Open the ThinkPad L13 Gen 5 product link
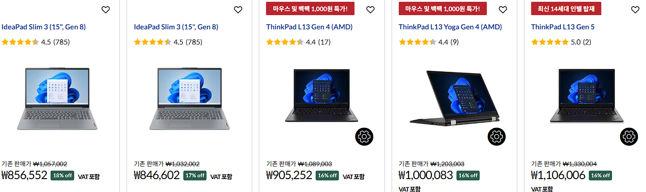Viewport: 646px width, 192px height. point(563,27)
